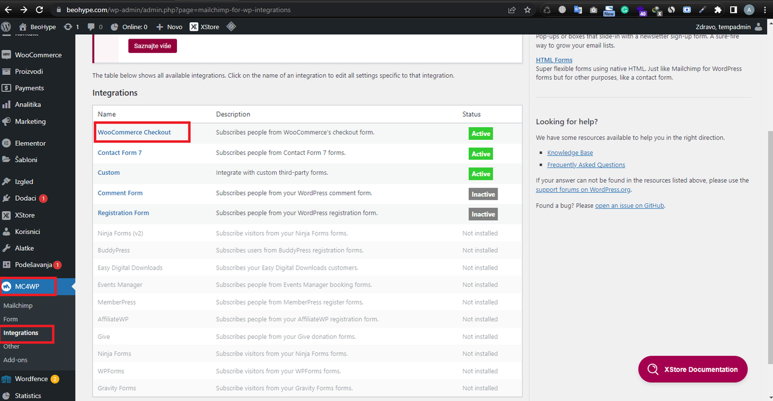Open the Registration Form integration
This screenshot has height=401, width=773.
click(x=123, y=213)
